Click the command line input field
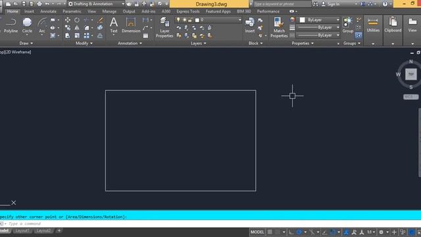This screenshot has width=421, height=237. [x=212, y=224]
